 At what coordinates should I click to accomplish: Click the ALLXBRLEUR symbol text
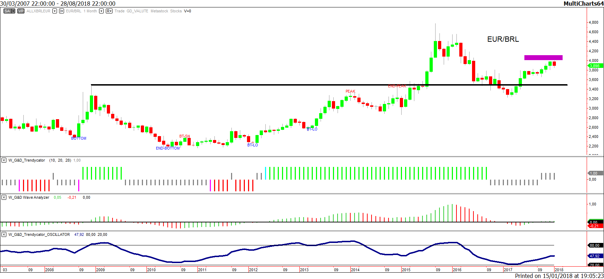click(x=38, y=11)
